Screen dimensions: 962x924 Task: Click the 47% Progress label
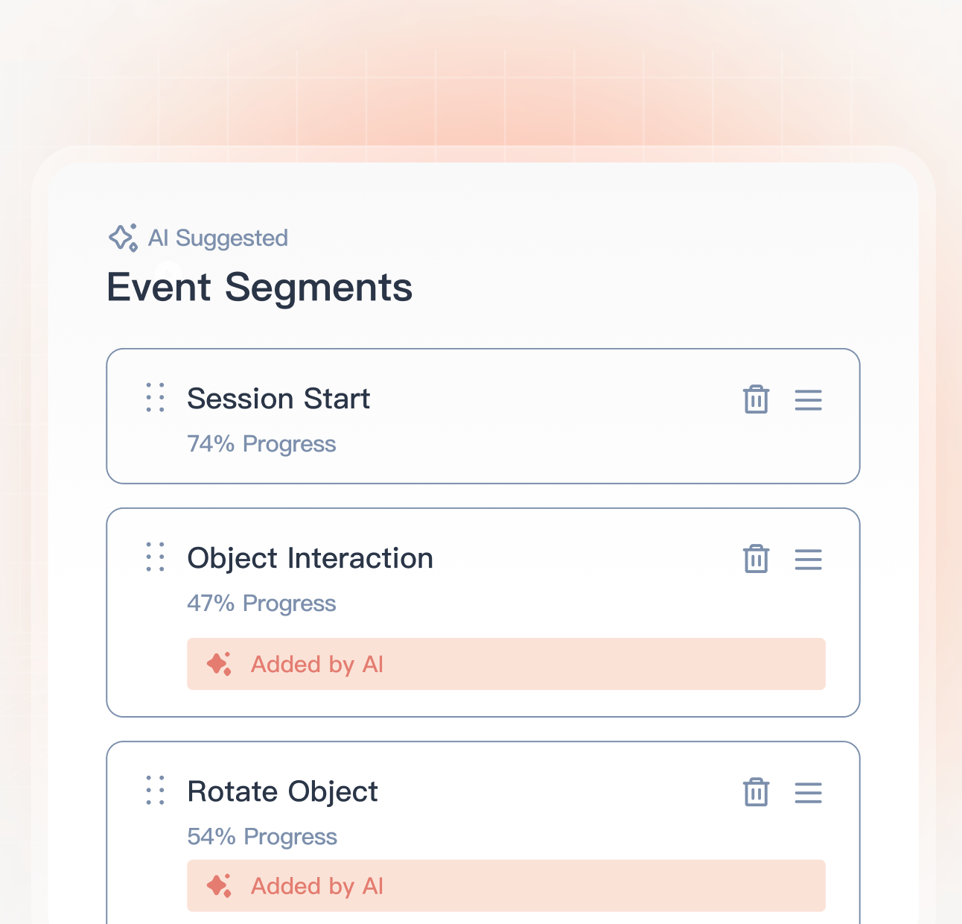[x=261, y=604]
